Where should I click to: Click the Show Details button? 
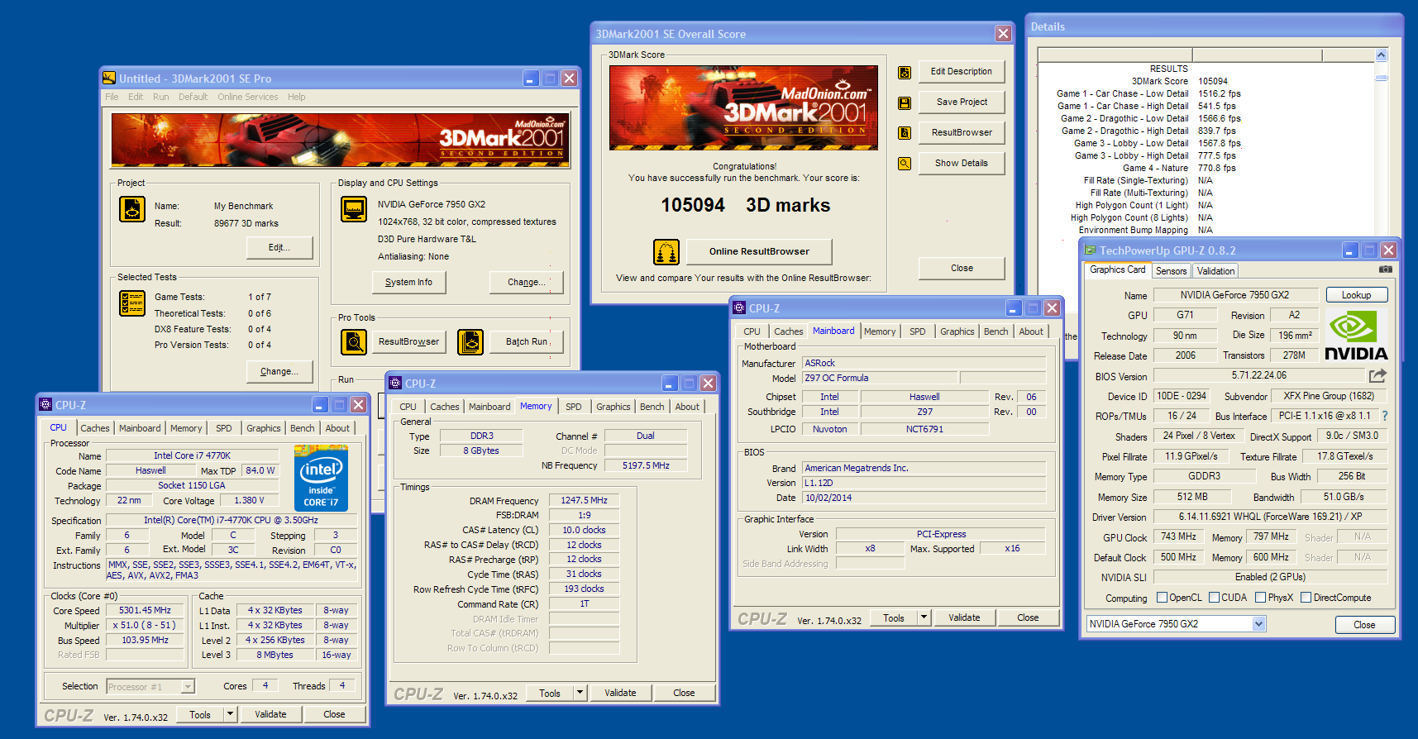point(961,163)
